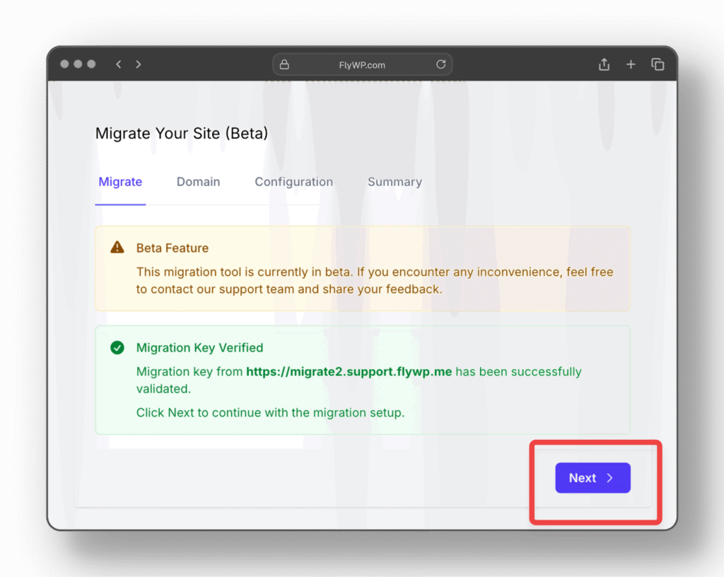
Task: Open a new tab with the plus icon
Action: pos(631,64)
